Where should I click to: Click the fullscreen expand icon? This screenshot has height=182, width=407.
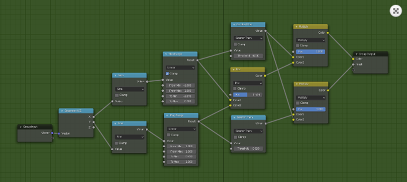(x=396, y=11)
